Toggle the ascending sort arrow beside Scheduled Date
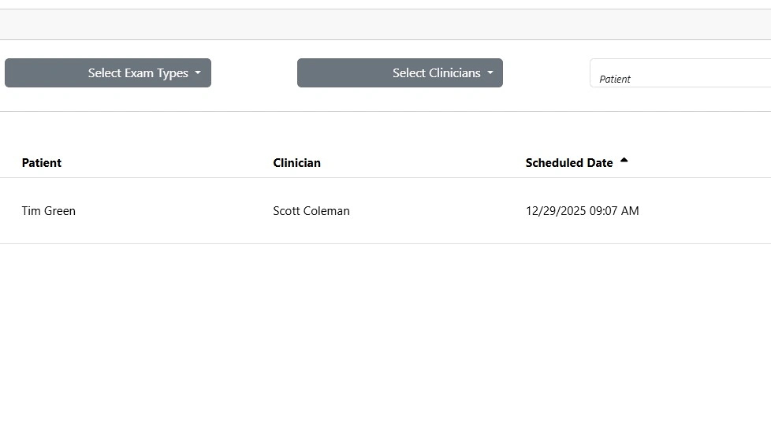The height and width of the screenshot is (430, 771). pos(624,161)
